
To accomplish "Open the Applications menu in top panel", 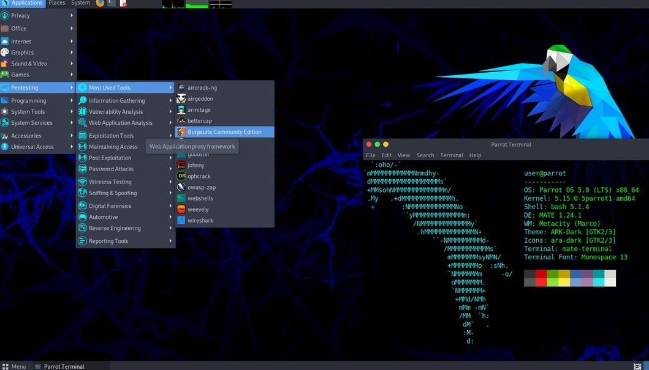I will (22, 3).
